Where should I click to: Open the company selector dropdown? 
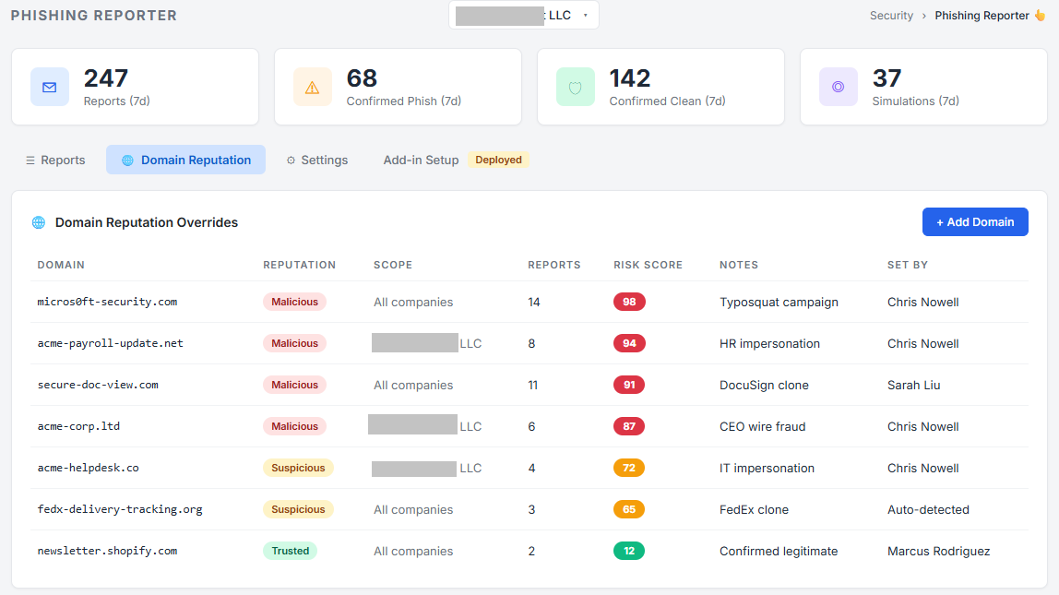523,15
